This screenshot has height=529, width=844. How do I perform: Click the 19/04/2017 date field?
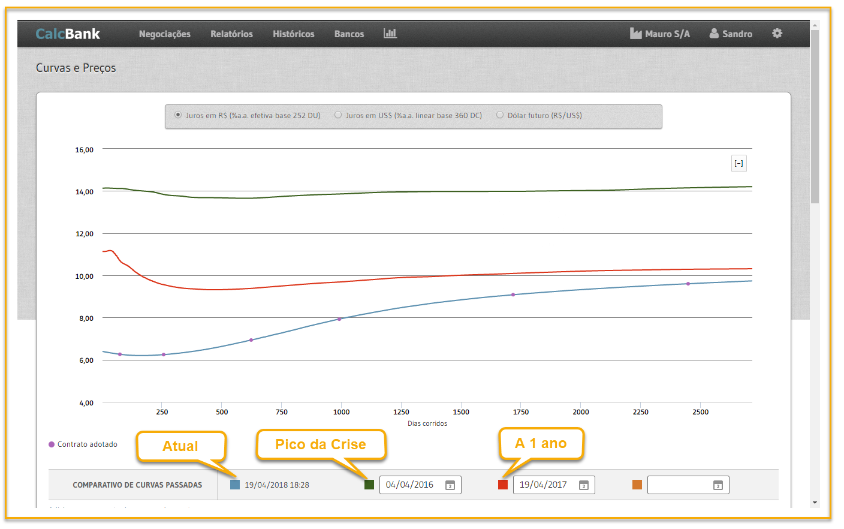tap(554, 485)
